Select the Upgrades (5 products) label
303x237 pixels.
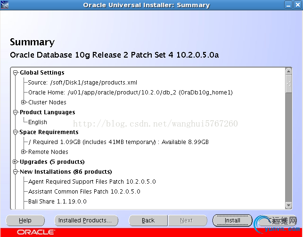tap(52, 162)
